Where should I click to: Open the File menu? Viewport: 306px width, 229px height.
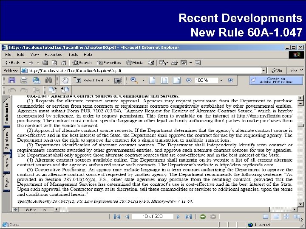coord(8,55)
